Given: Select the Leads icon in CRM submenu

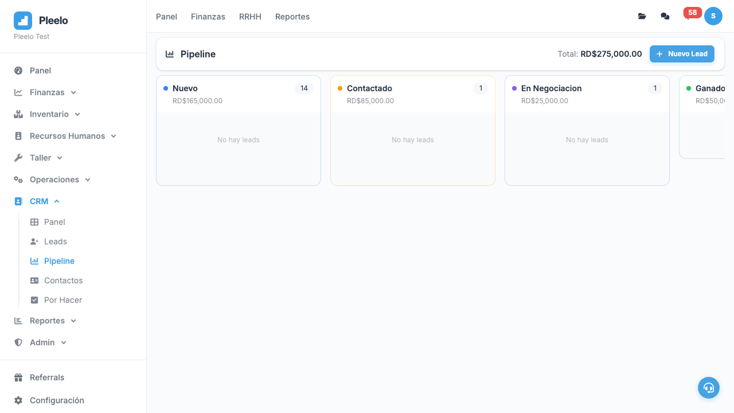Looking at the screenshot, I should pos(34,241).
